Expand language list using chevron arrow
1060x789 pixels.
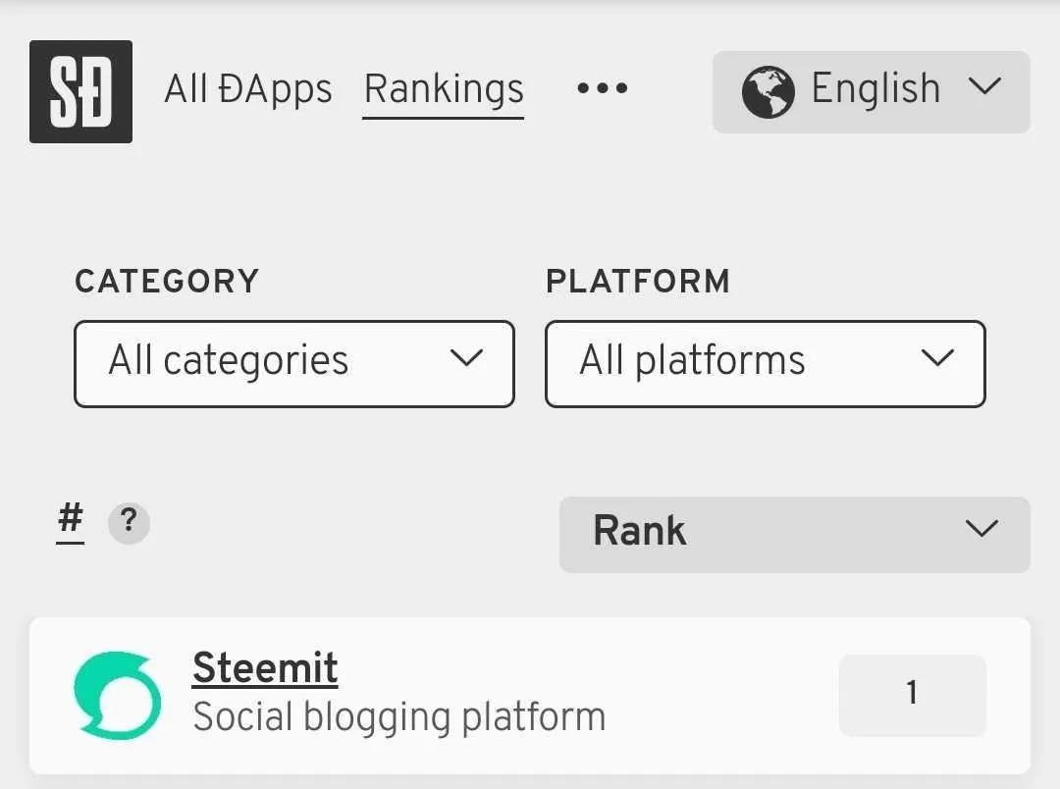coord(983,86)
